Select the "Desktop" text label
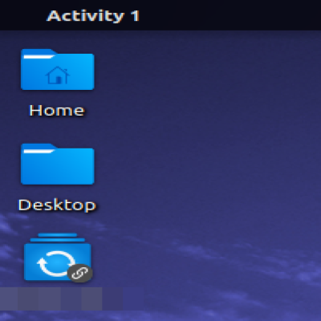 tap(57, 205)
